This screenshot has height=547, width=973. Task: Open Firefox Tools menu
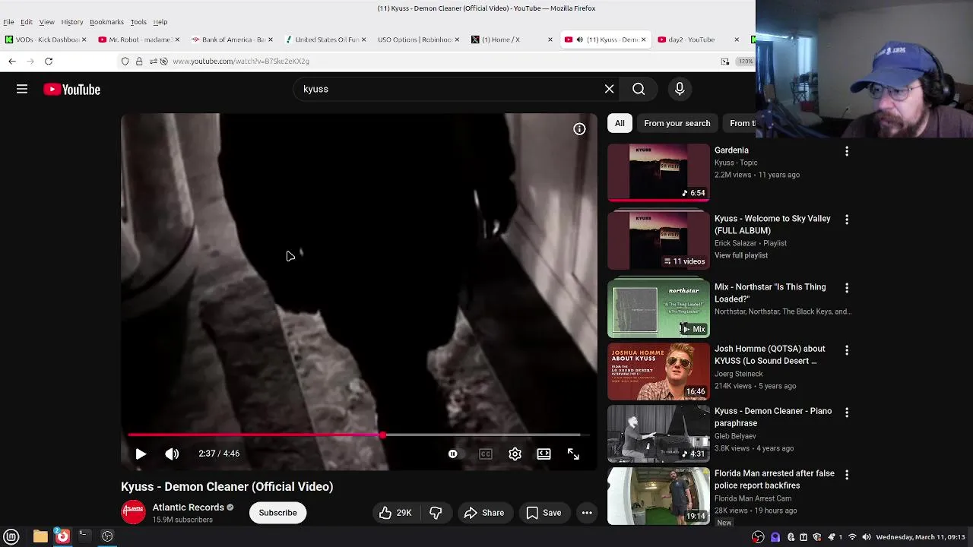pos(138,22)
